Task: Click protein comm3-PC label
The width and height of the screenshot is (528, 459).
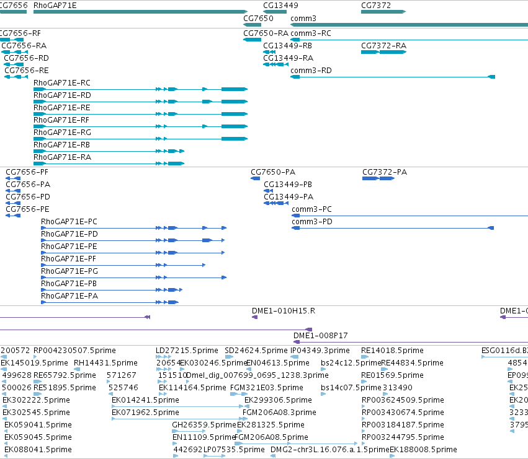Action: (x=311, y=209)
